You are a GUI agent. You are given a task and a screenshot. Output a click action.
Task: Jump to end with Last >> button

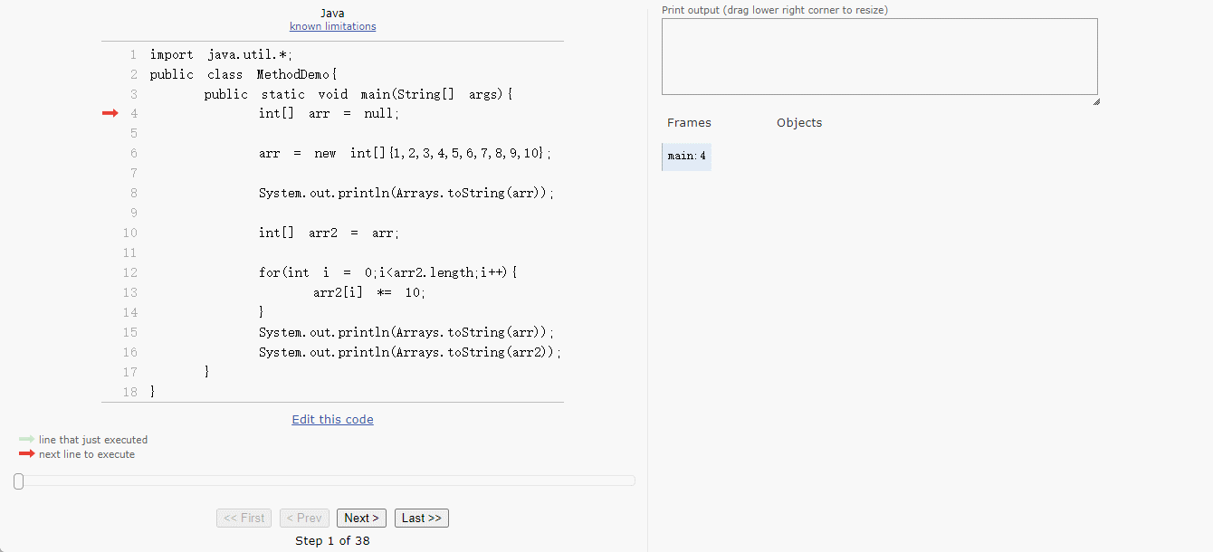[421, 519]
